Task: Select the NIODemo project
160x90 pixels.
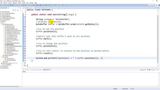Action: [4, 21]
